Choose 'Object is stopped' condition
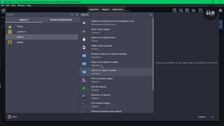Screen dimensions: 224x126 pyautogui.click(x=116, y=22)
